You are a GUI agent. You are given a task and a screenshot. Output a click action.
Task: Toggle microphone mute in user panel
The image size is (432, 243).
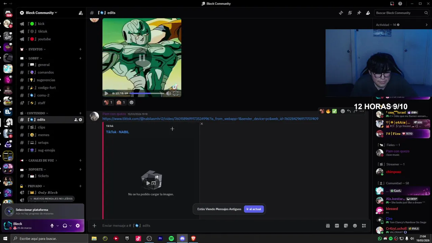(52, 226)
